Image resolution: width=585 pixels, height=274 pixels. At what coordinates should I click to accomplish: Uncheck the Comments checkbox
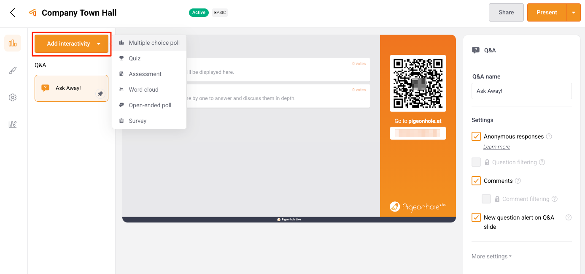(476, 181)
